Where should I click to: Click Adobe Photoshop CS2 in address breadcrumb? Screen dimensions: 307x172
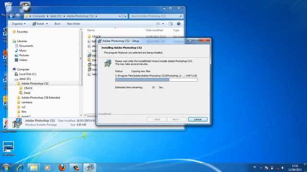pyautogui.click(x=80, y=16)
